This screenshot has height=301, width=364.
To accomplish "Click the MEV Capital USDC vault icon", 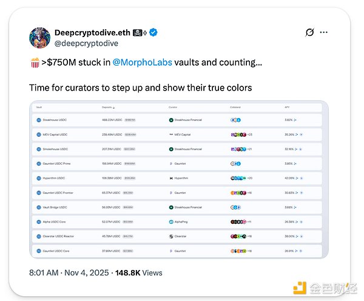I will (x=39, y=134).
